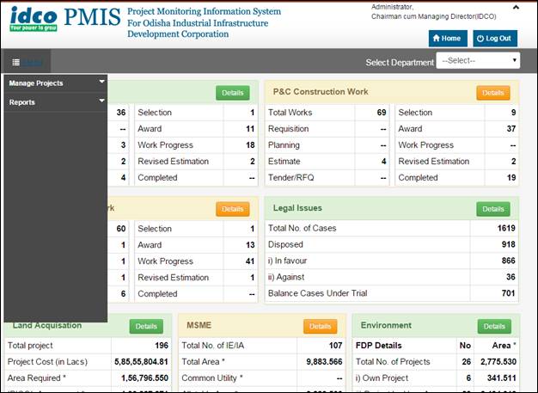Click P&C Award value 37
The height and width of the screenshot is (393, 538).
[x=511, y=129]
